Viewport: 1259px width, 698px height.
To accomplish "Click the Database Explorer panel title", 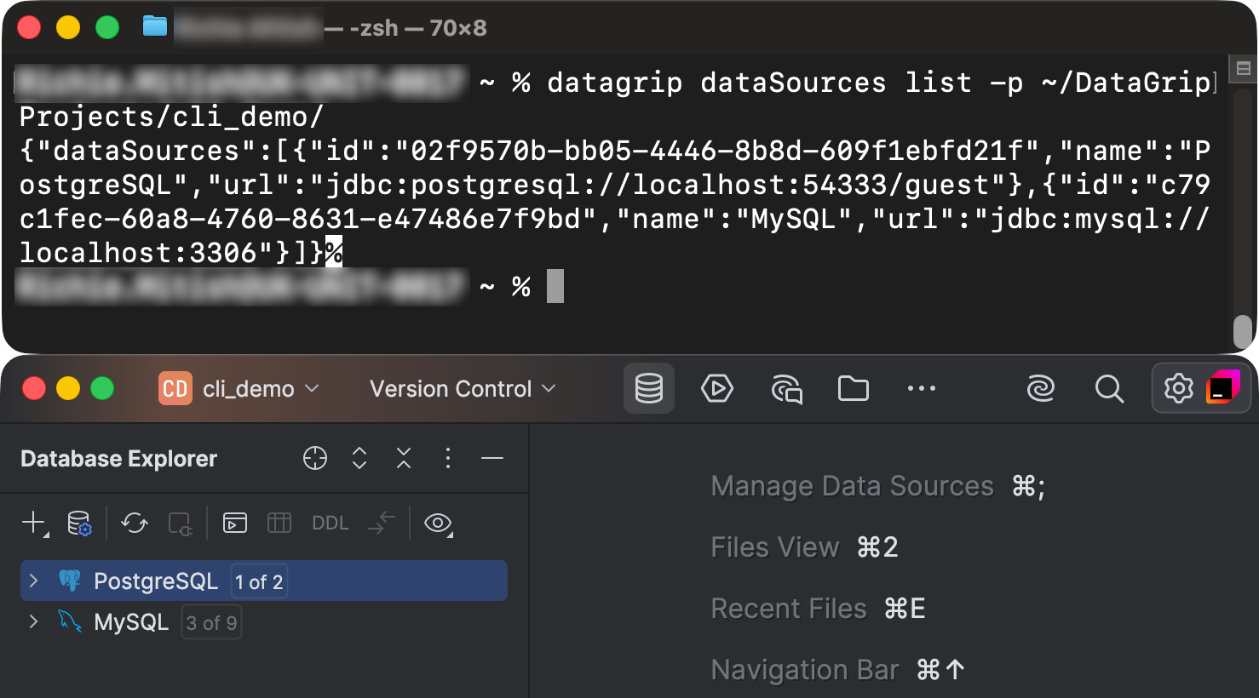I will click(x=118, y=459).
